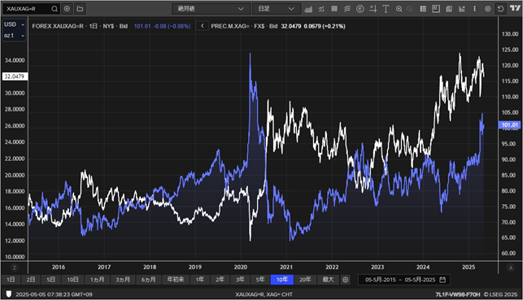Click the export chart icon
Screen dimensions: 523x300
pyautogui.click(x=462, y=9)
